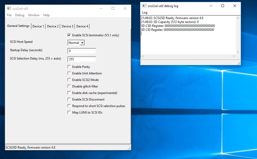Open the Window menu

coord(34,15)
